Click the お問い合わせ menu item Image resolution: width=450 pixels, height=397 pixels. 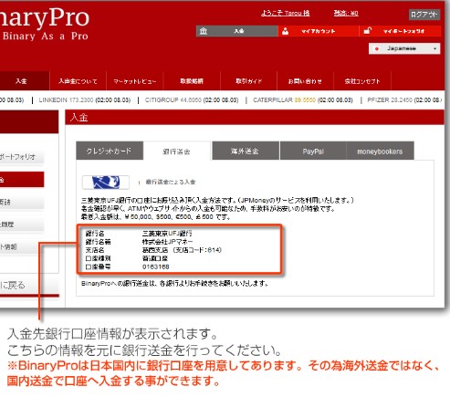(x=305, y=81)
